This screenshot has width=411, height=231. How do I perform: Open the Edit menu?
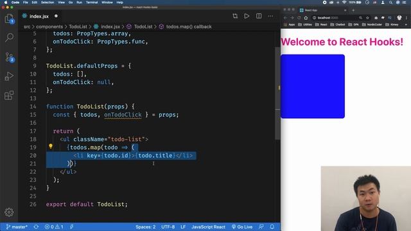point(34,3)
